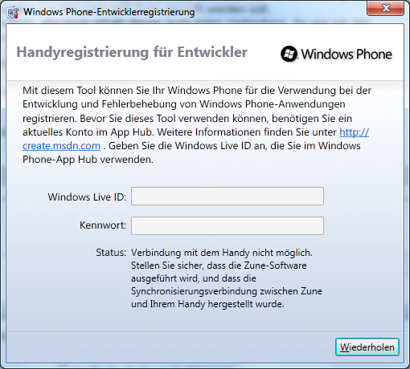
Task: Click the Synchronisierungsverbindung status line
Action: pos(227,291)
